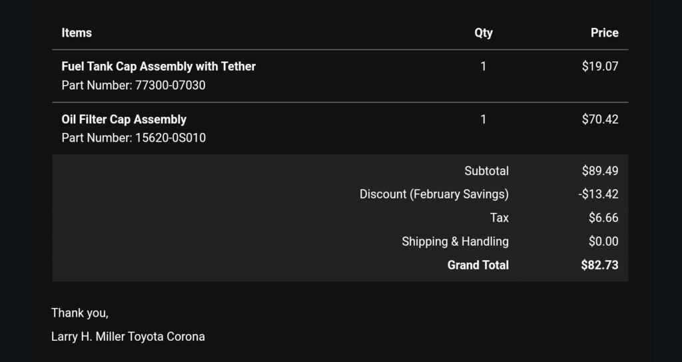
Task: Click the -$13.42 discount amount
Action: point(599,194)
